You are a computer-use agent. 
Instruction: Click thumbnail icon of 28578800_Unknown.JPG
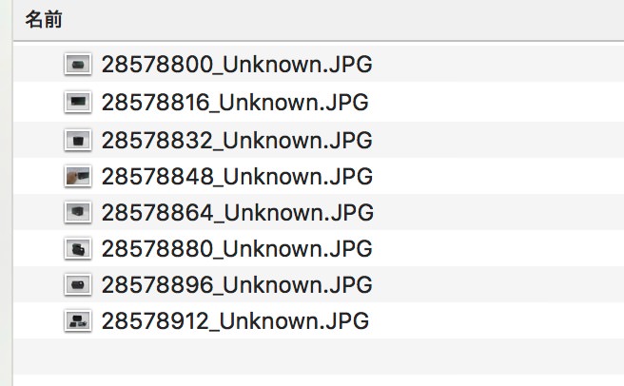point(78,64)
